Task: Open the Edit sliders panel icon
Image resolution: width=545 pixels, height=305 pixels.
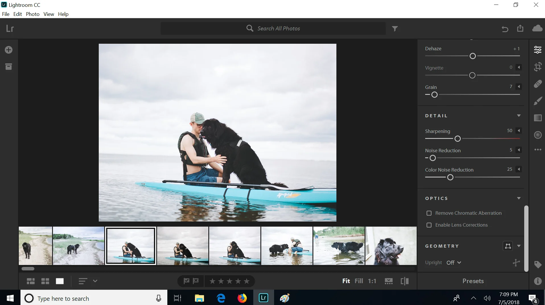Action: pos(538,50)
